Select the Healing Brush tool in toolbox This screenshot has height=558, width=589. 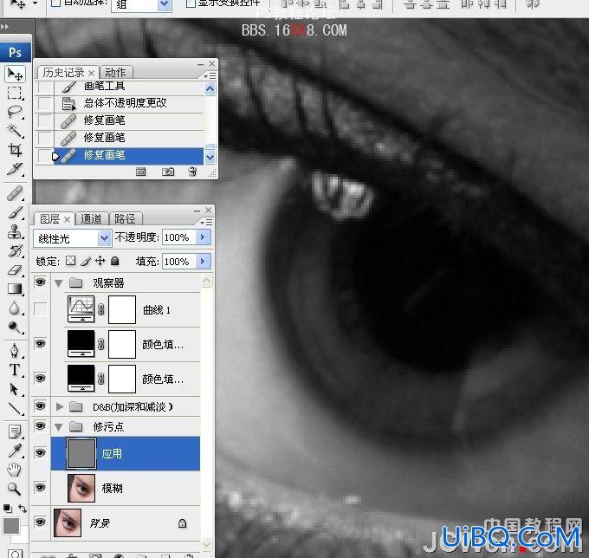[15, 193]
